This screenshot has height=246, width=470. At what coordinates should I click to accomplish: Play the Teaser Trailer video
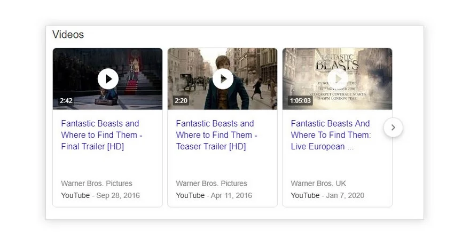click(223, 79)
